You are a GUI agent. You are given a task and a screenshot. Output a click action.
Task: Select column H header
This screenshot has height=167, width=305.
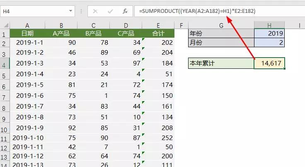pos(269,25)
